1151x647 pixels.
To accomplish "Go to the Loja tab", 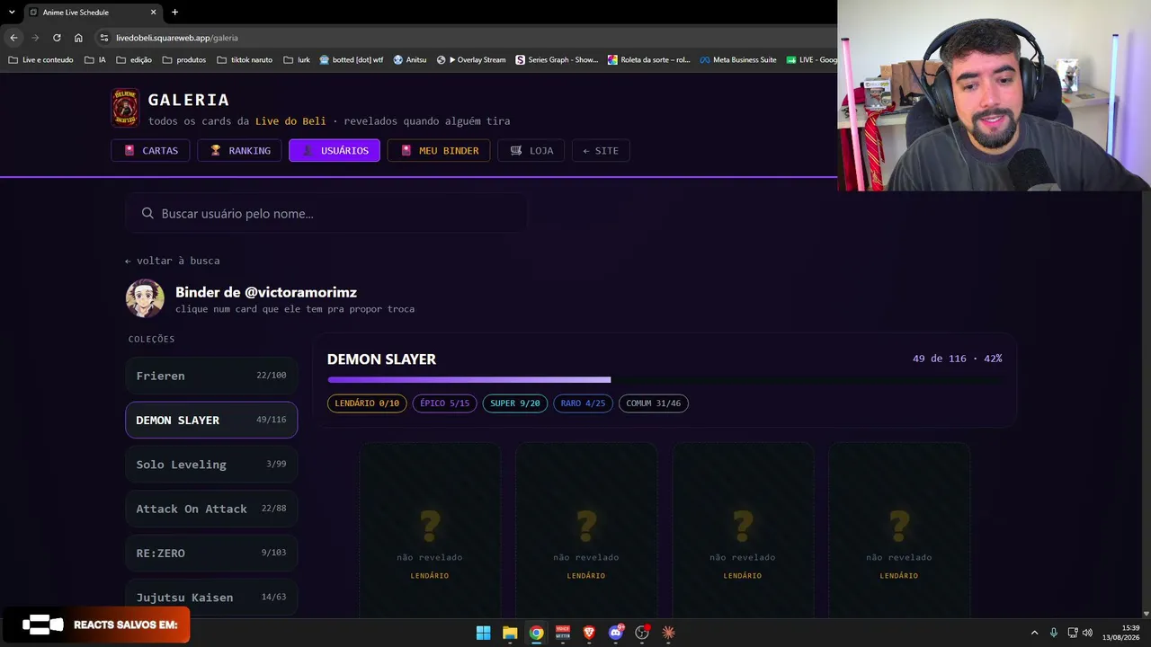I will pyautogui.click(x=531, y=151).
